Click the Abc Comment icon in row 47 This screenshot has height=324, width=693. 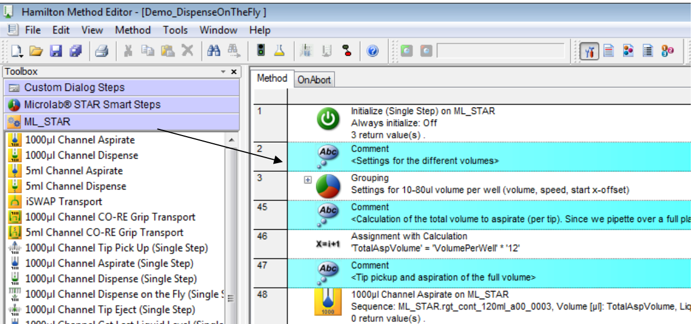tap(327, 273)
